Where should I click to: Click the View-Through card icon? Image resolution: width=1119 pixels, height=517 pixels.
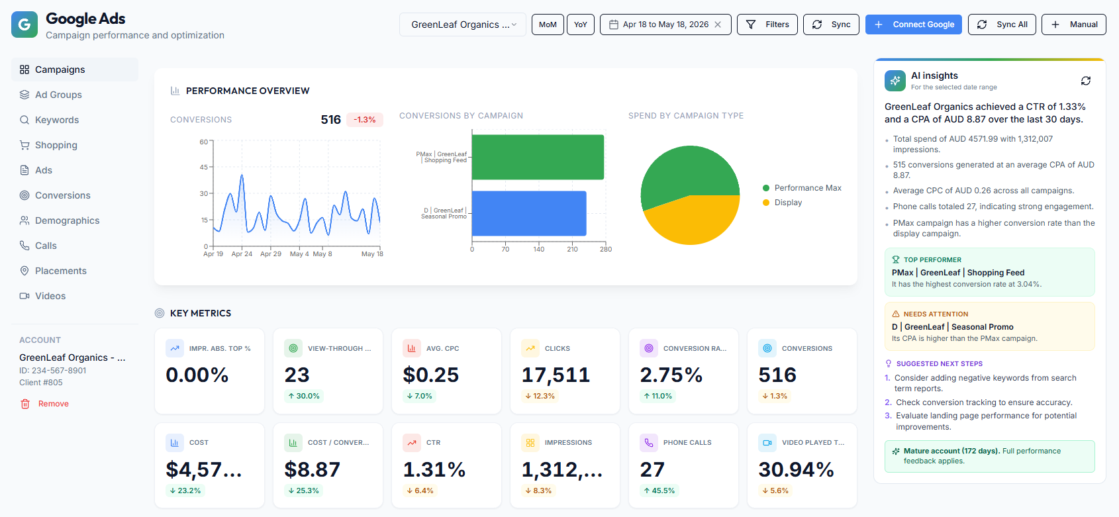click(x=293, y=348)
